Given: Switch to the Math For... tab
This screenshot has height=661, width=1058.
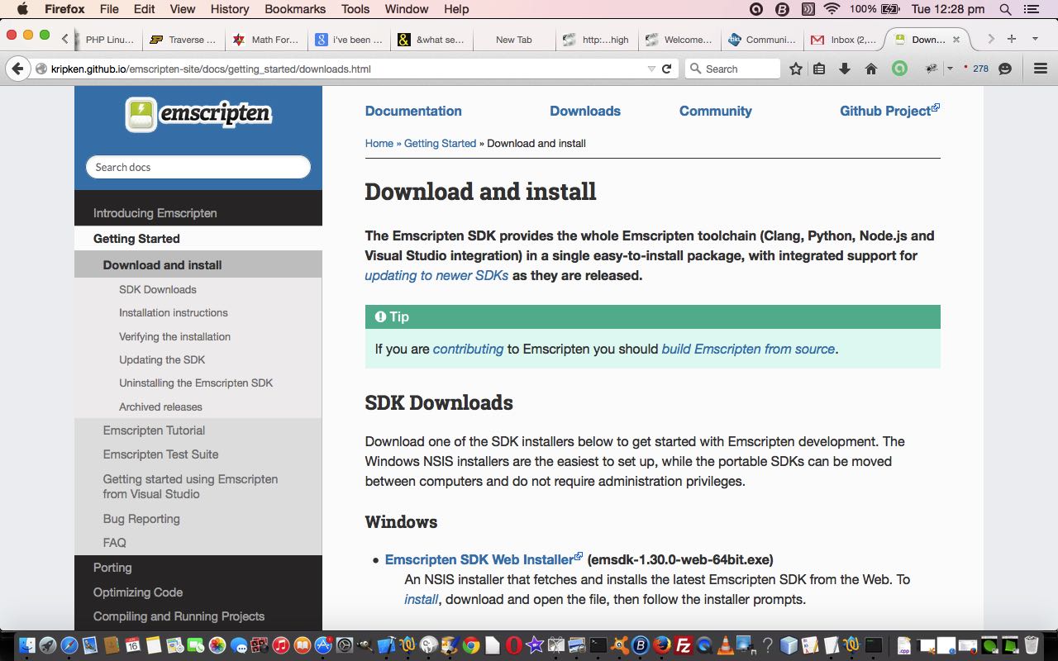Looking at the screenshot, I should (x=265, y=40).
